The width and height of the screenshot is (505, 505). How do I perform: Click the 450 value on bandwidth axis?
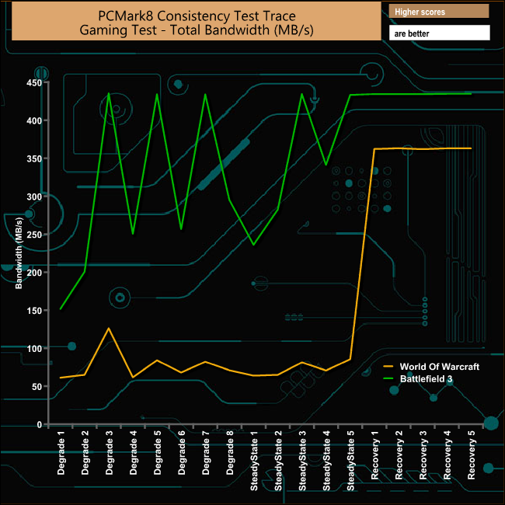pyautogui.click(x=34, y=83)
